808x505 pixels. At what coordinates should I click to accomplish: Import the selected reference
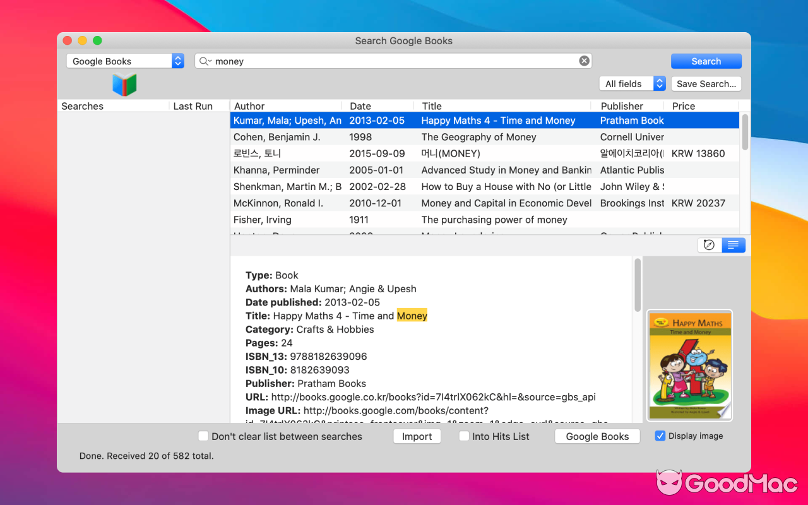click(x=417, y=436)
